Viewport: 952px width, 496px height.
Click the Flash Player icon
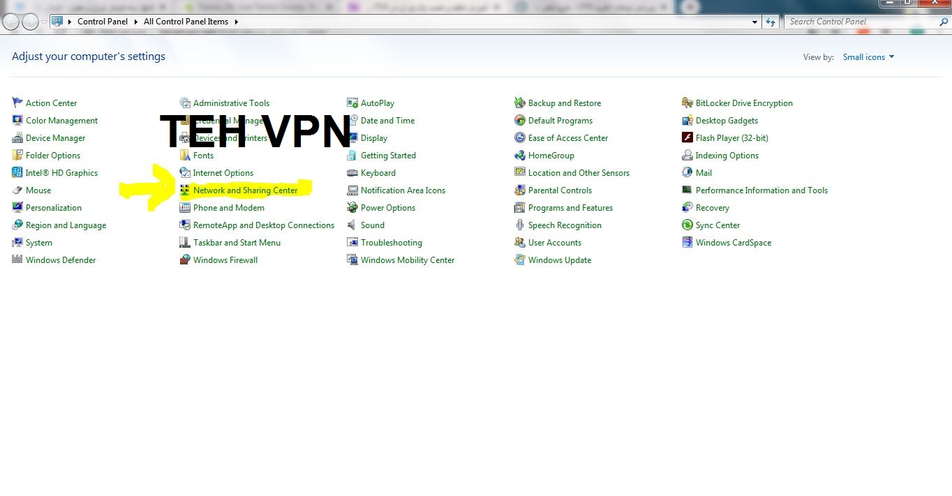click(x=687, y=138)
